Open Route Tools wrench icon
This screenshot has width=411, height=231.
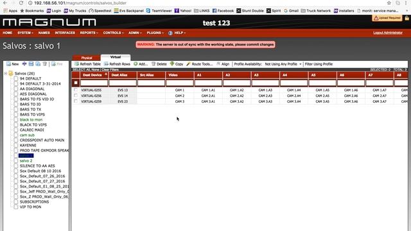(188, 64)
